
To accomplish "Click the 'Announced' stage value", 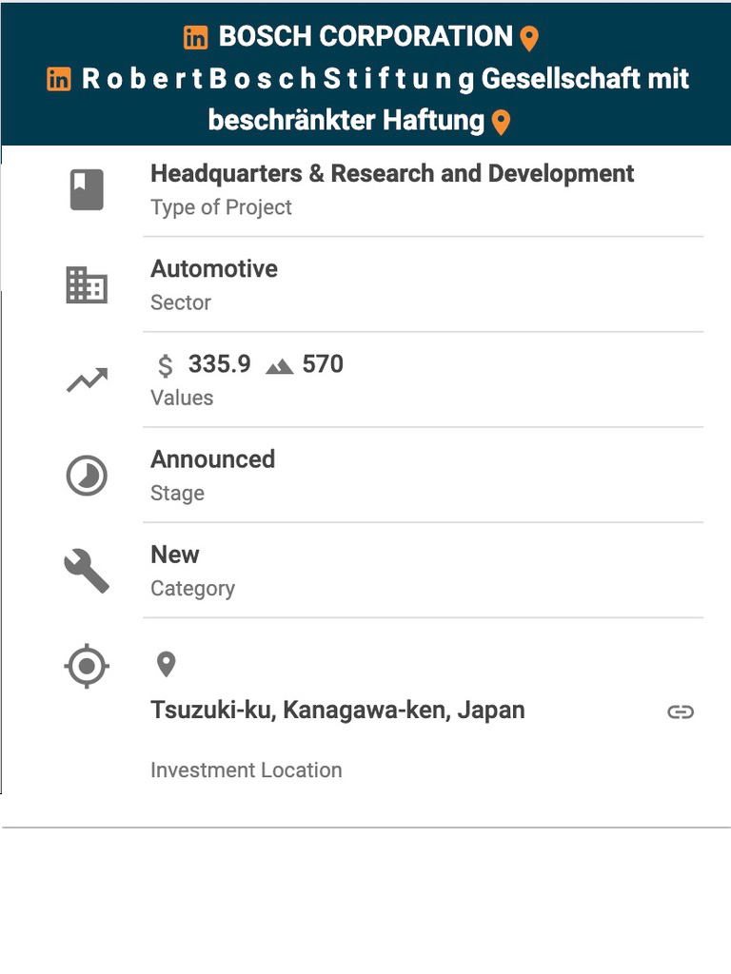I will (212, 459).
